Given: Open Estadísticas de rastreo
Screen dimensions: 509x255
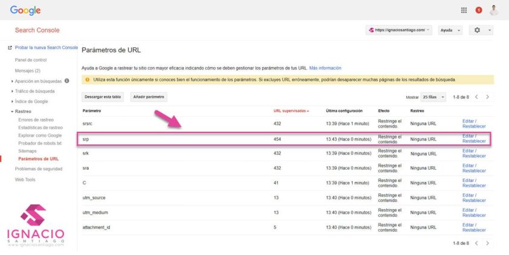Looking at the screenshot, I should coord(40,127).
